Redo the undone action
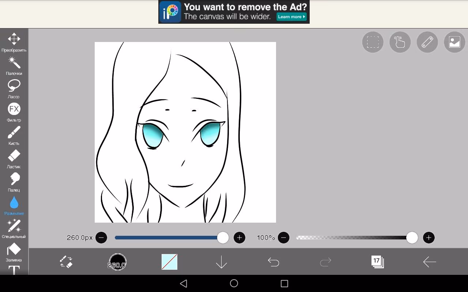 325,262
